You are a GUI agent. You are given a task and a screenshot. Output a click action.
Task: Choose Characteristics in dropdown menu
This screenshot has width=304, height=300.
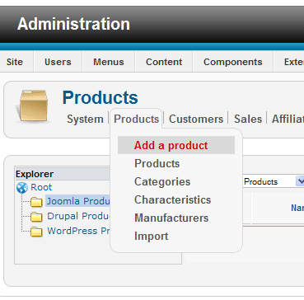pos(172,200)
